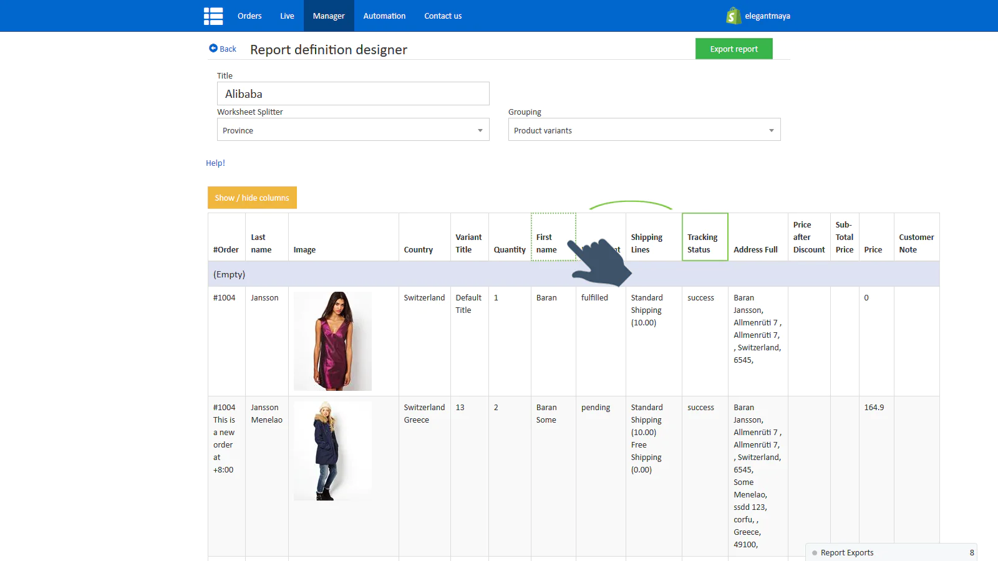Open the Worksheet Splitter Province dropdown
This screenshot has width=998, height=561.
[353, 130]
